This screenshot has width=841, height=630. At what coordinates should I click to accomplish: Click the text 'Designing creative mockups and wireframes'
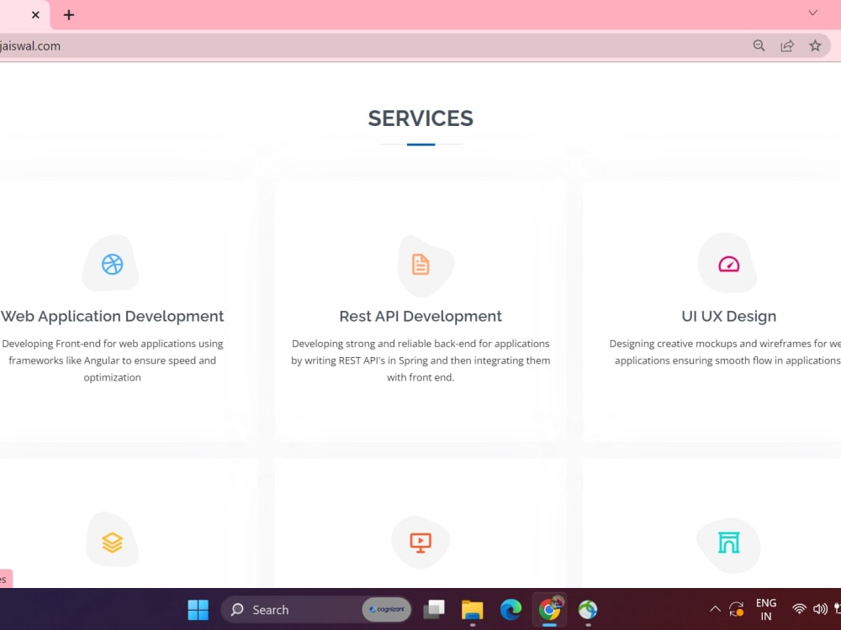click(x=710, y=344)
